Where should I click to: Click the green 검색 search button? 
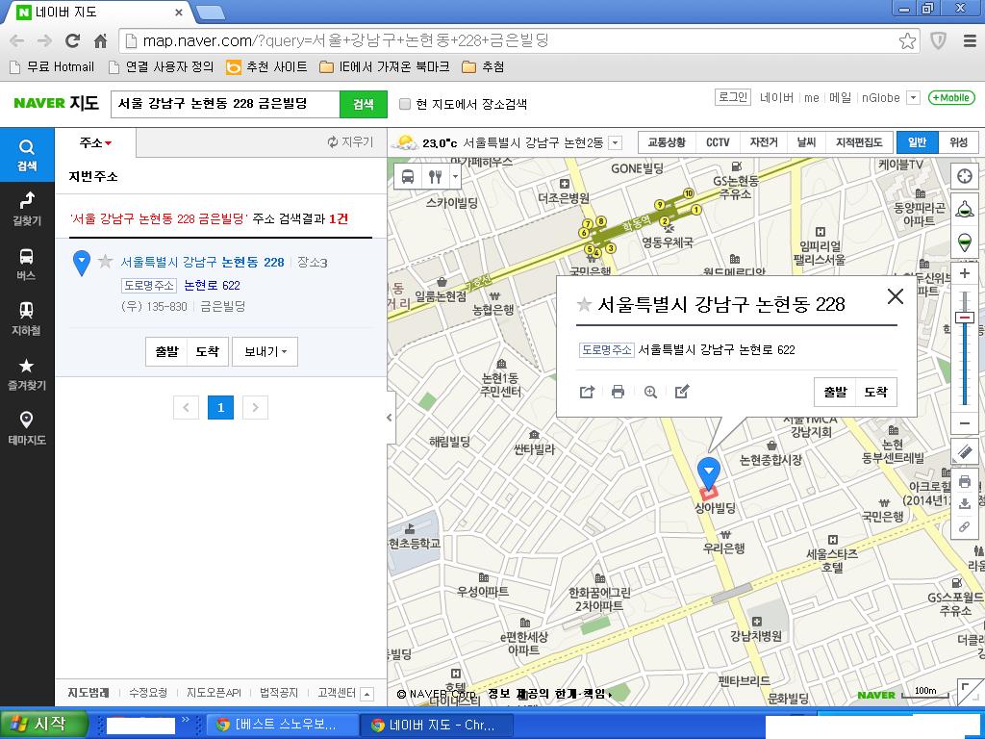(x=363, y=104)
